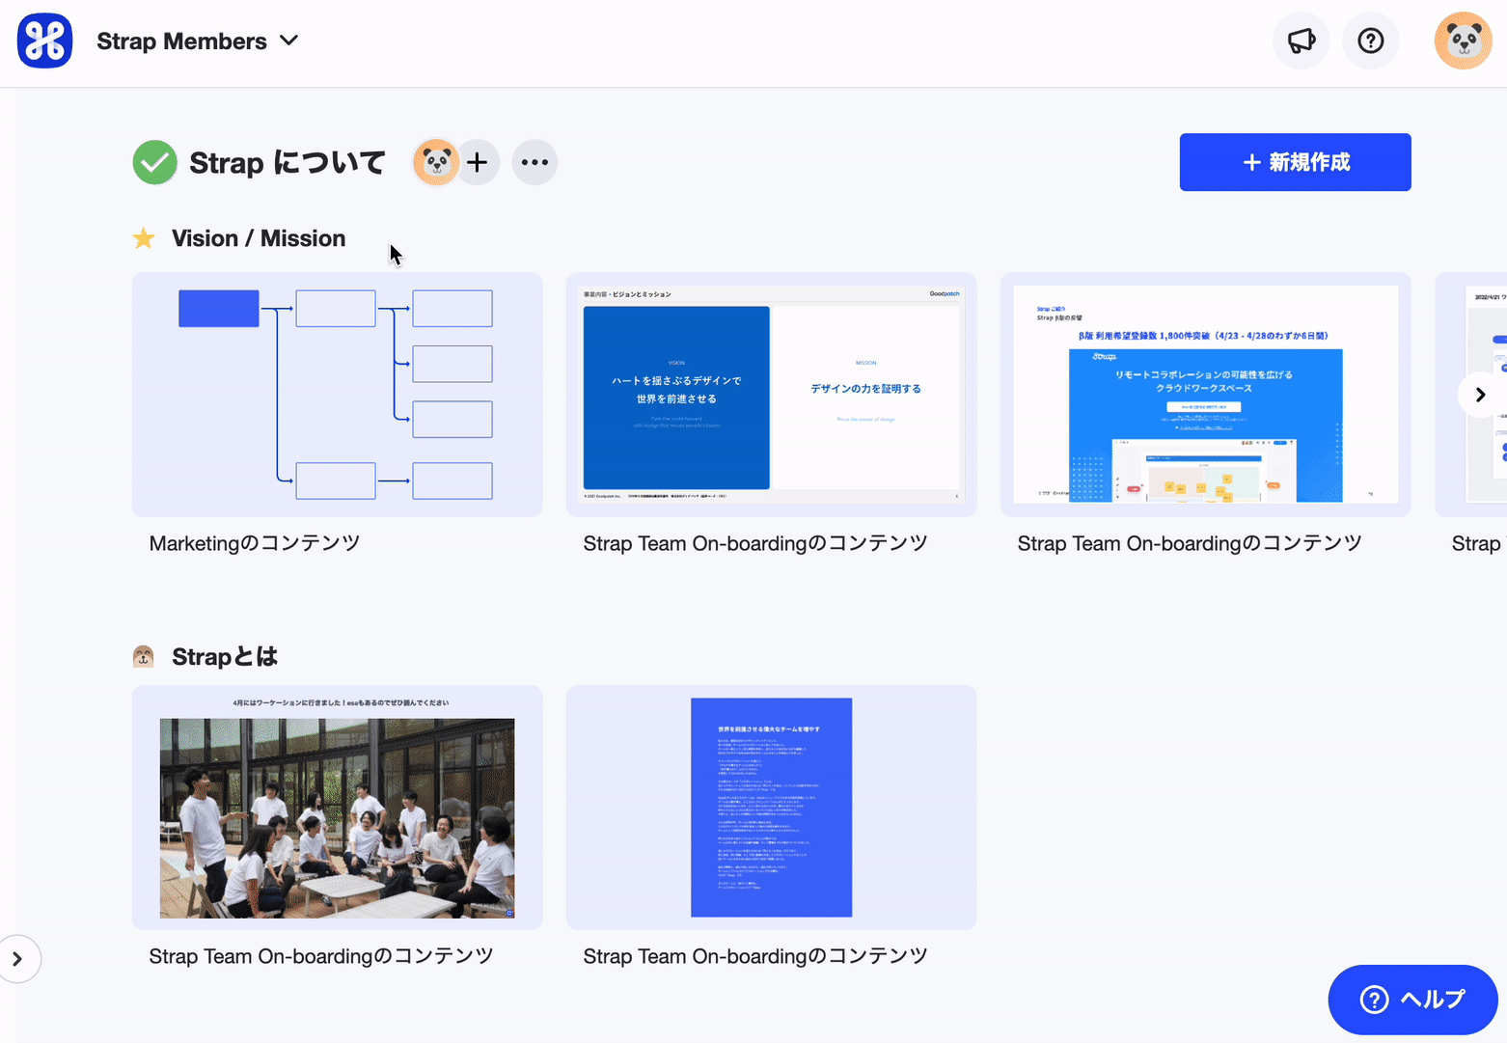
Task: Select the Vision / Mission section heading
Action: pyautogui.click(x=259, y=238)
